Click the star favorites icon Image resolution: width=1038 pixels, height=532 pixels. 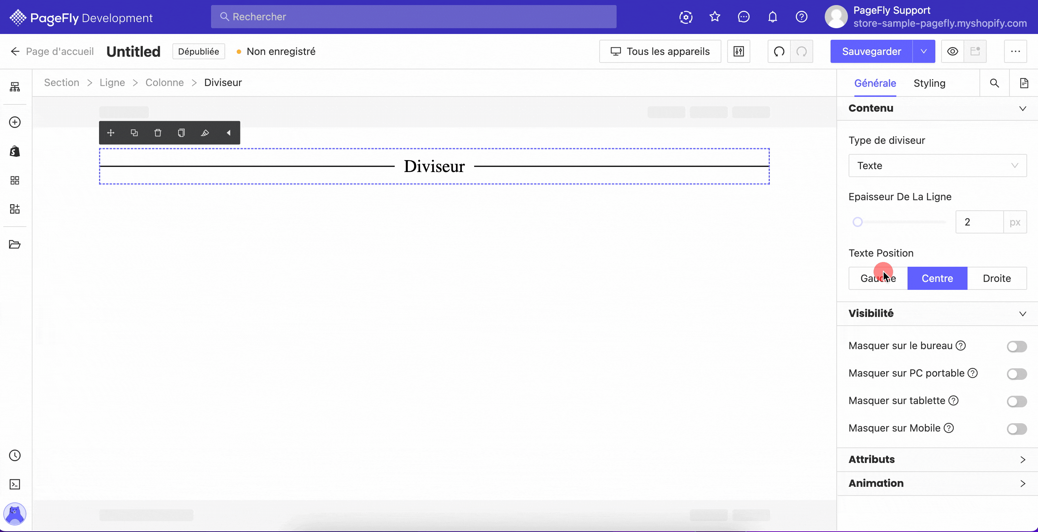coord(715,17)
